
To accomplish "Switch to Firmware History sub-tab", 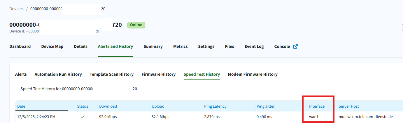I will (158, 74).
